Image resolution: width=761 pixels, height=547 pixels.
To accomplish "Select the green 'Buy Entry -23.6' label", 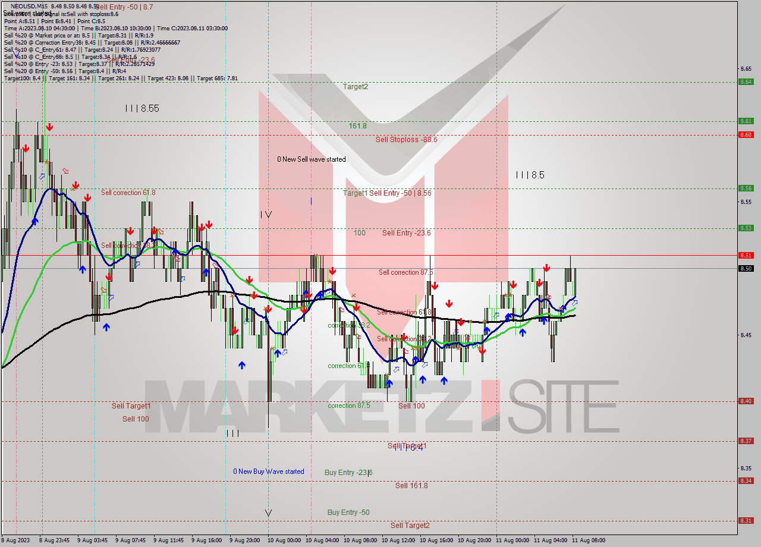I will [x=348, y=473].
